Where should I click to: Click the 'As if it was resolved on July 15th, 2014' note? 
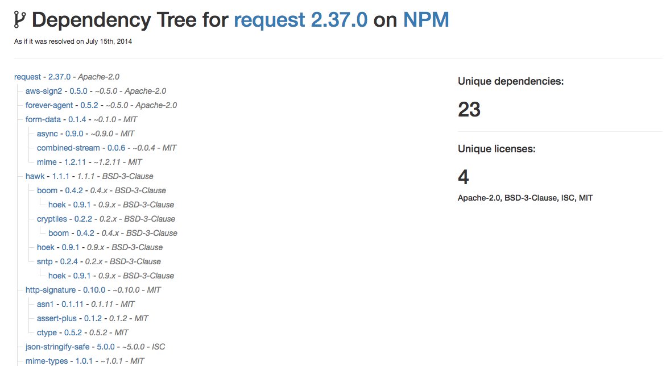(73, 41)
